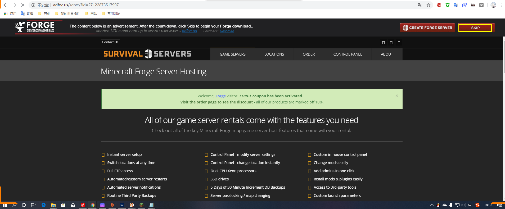505x209 pixels.
Task: Click the Forge link in welcome banner
Action: coord(220,96)
